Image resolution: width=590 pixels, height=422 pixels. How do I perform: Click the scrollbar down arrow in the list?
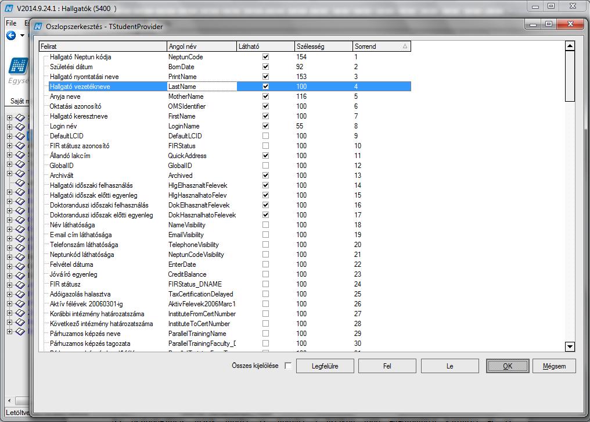click(570, 346)
